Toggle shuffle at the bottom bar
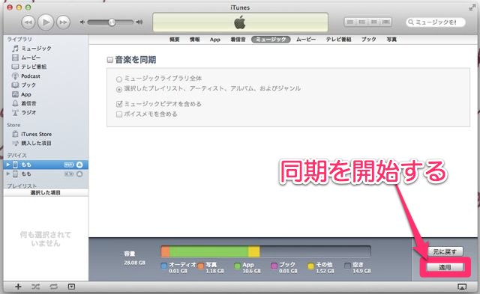The image size is (480, 294). pyautogui.click(x=35, y=287)
